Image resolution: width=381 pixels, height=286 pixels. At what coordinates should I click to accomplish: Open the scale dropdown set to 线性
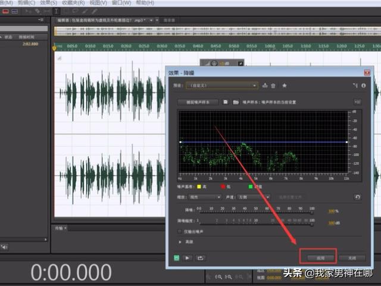point(205,197)
